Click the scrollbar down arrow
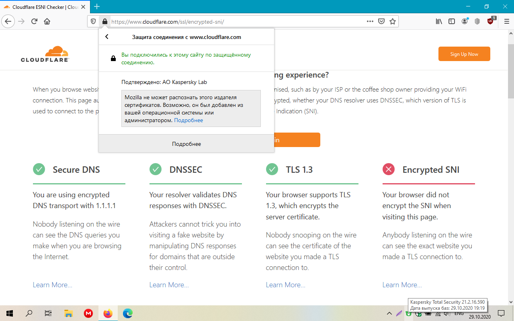The height and width of the screenshot is (321, 514). 510,302
